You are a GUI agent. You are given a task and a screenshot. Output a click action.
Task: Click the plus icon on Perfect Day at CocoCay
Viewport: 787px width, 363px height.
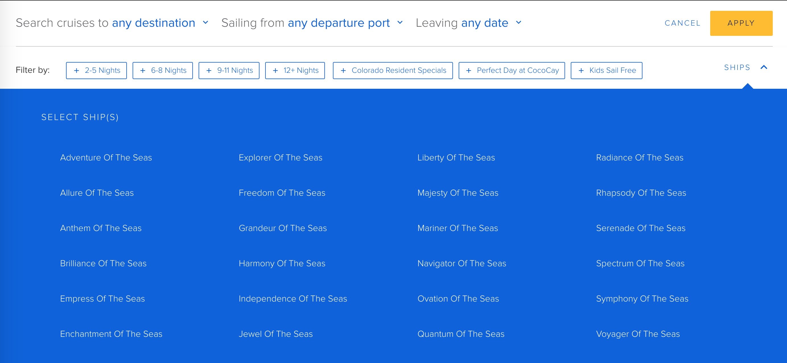point(469,71)
